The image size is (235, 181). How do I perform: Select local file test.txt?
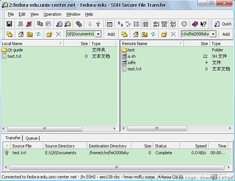15,56
